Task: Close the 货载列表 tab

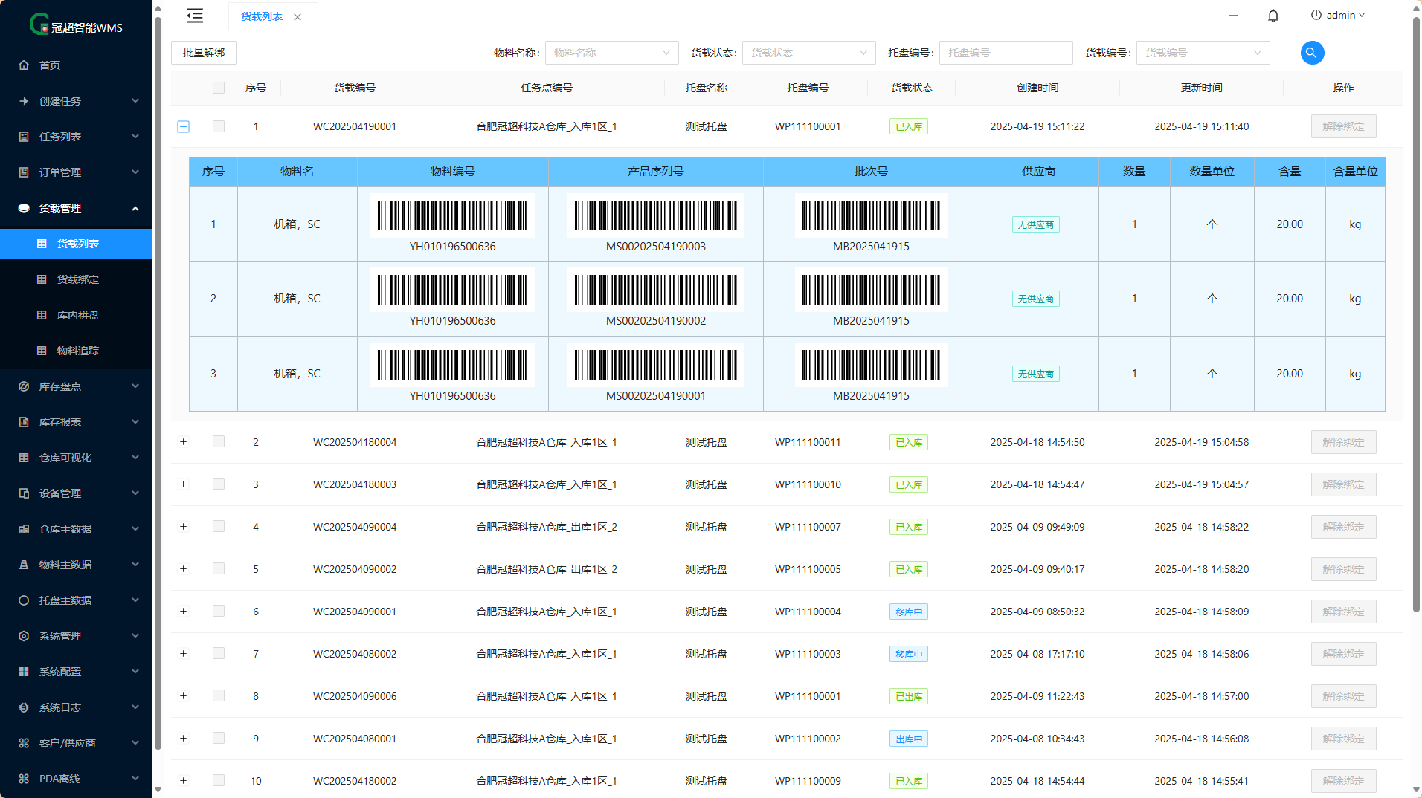Action: [297, 17]
